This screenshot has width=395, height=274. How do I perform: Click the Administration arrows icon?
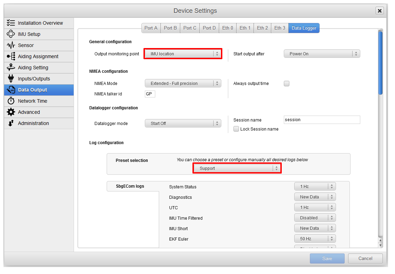(x=10, y=123)
